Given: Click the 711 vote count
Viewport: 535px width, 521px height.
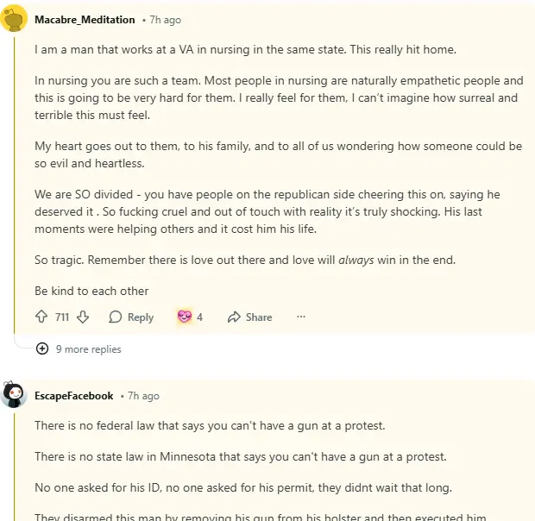Looking at the screenshot, I should pos(62,317).
